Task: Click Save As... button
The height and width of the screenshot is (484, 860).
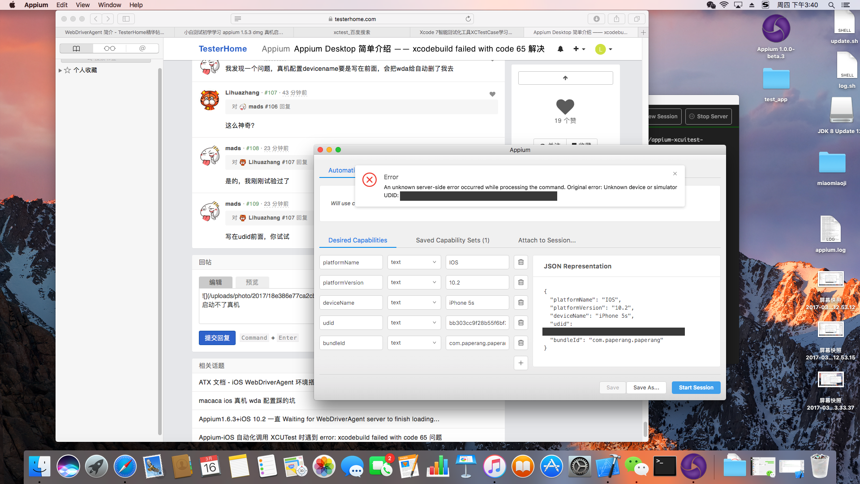Action: pos(646,388)
